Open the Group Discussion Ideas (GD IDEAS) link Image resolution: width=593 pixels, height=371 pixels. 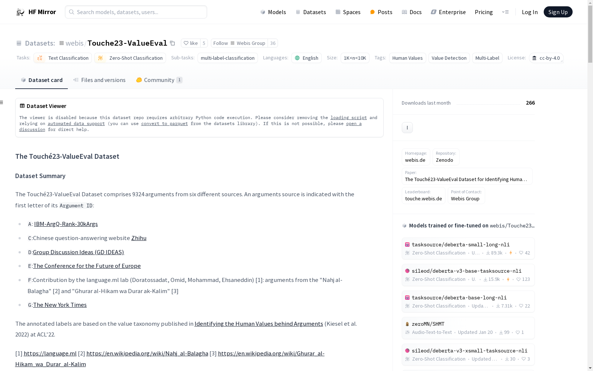click(79, 252)
